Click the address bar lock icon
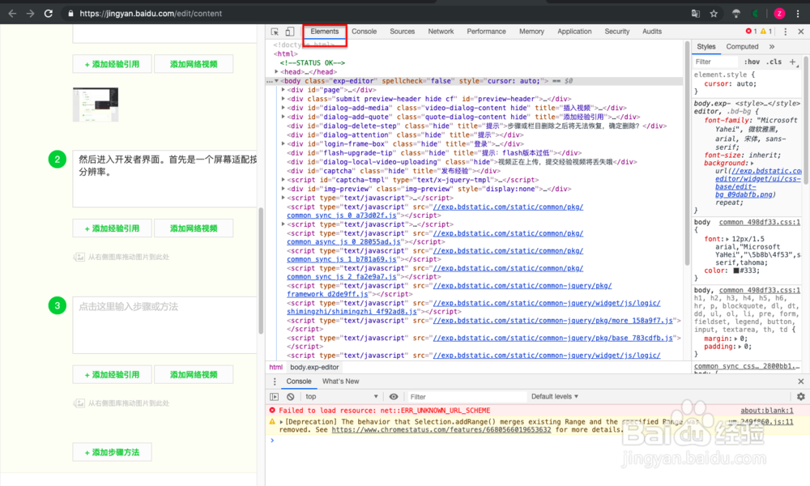This screenshot has width=810, height=486. coord(70,14)
